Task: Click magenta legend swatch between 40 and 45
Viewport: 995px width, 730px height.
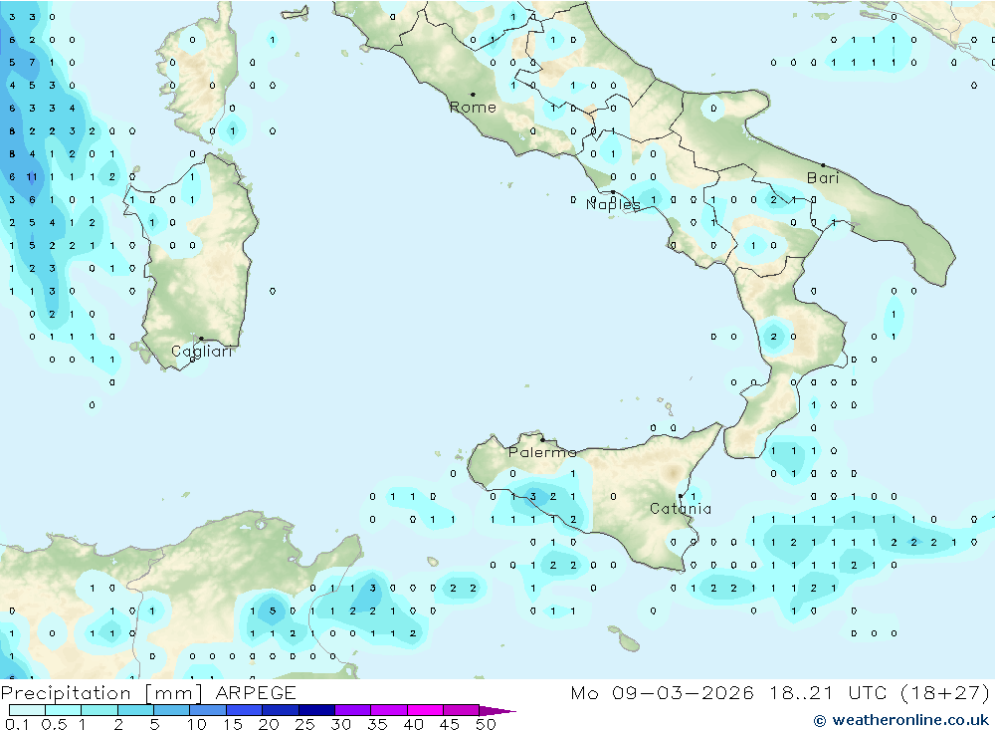Action: tap(425, 710)
